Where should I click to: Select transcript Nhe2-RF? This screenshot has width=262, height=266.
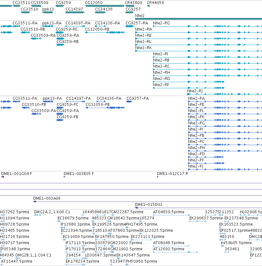[x=161, y=85]
